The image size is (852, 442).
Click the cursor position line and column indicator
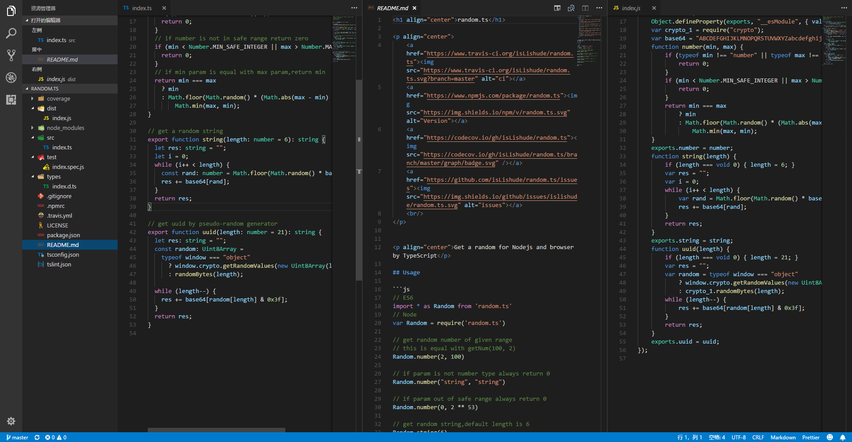[x=690, y=438]
